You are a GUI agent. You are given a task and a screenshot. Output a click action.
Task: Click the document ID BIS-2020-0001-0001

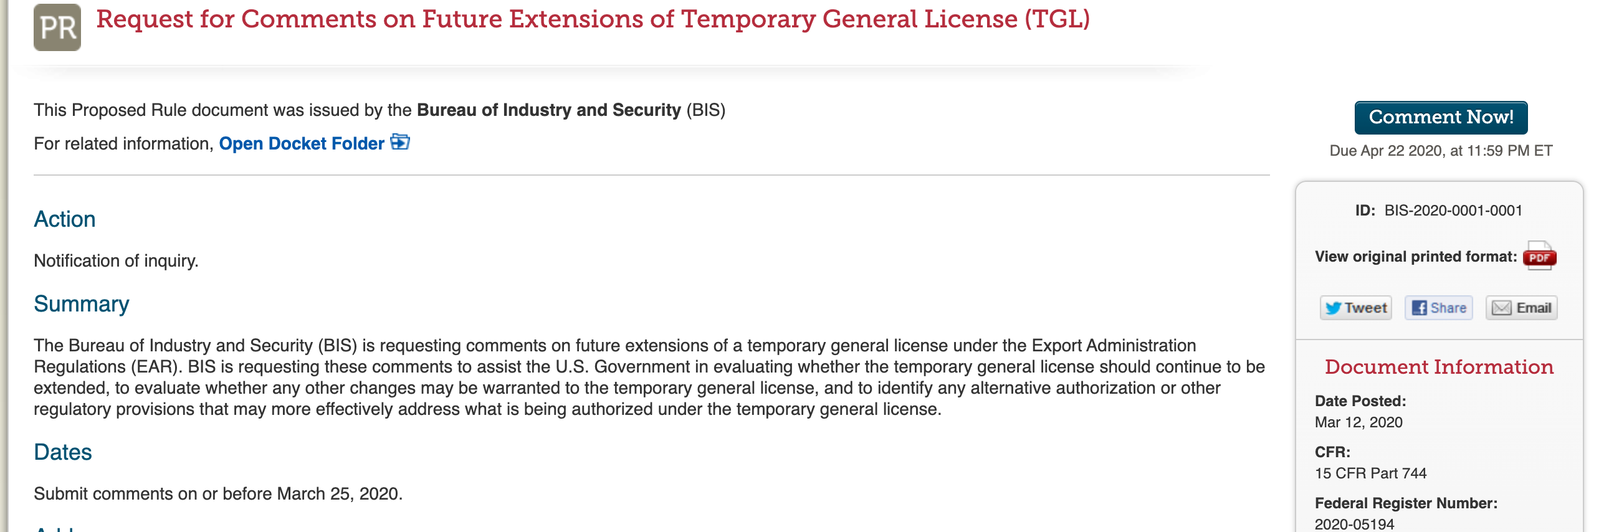(1453, 211)
